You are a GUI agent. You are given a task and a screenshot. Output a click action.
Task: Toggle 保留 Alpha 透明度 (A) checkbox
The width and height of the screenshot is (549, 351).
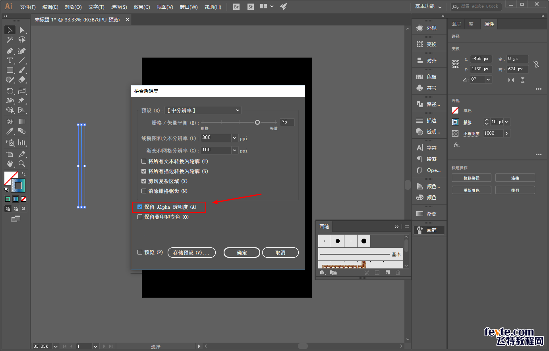[x=140, y=207]
